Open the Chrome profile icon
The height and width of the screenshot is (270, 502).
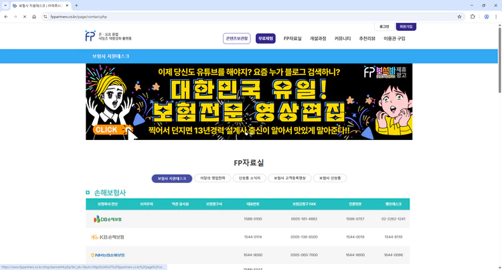coord(487,17)
